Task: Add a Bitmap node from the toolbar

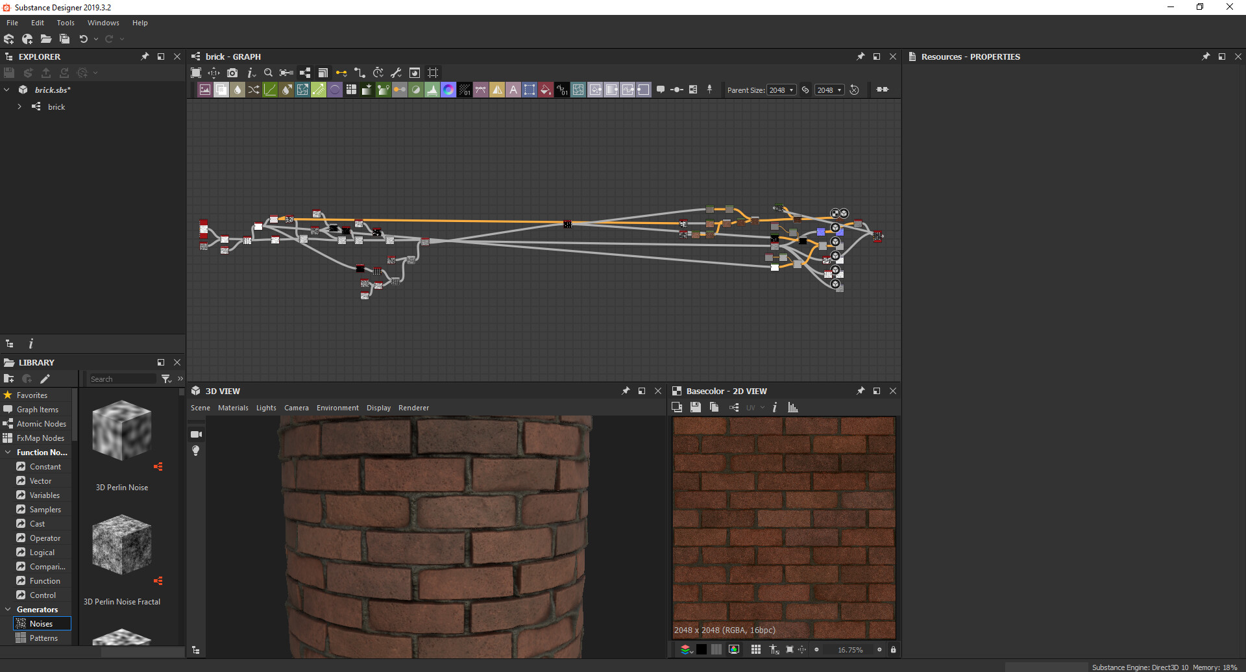Action: click(x=205, y=90)
